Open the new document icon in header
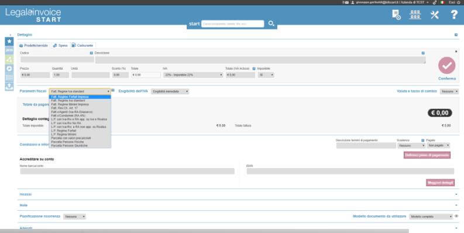Screen dimensions: 464x233 pyautogui.click(x=396, y=15)
